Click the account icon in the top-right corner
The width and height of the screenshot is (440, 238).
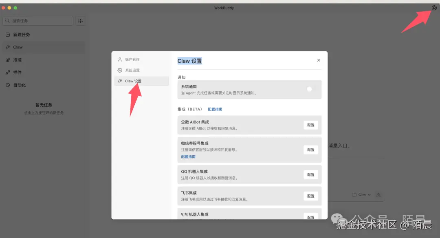[433, 8]
